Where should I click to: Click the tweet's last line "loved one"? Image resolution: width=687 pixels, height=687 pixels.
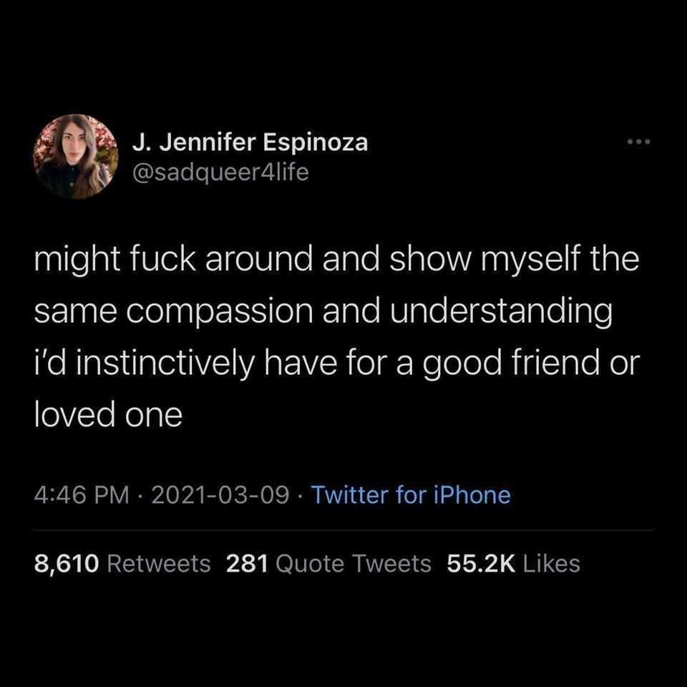pyautogui.click(x=109, y=415)
